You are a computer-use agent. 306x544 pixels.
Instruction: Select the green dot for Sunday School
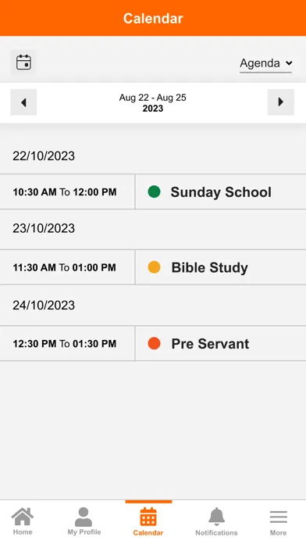(154, 191)
